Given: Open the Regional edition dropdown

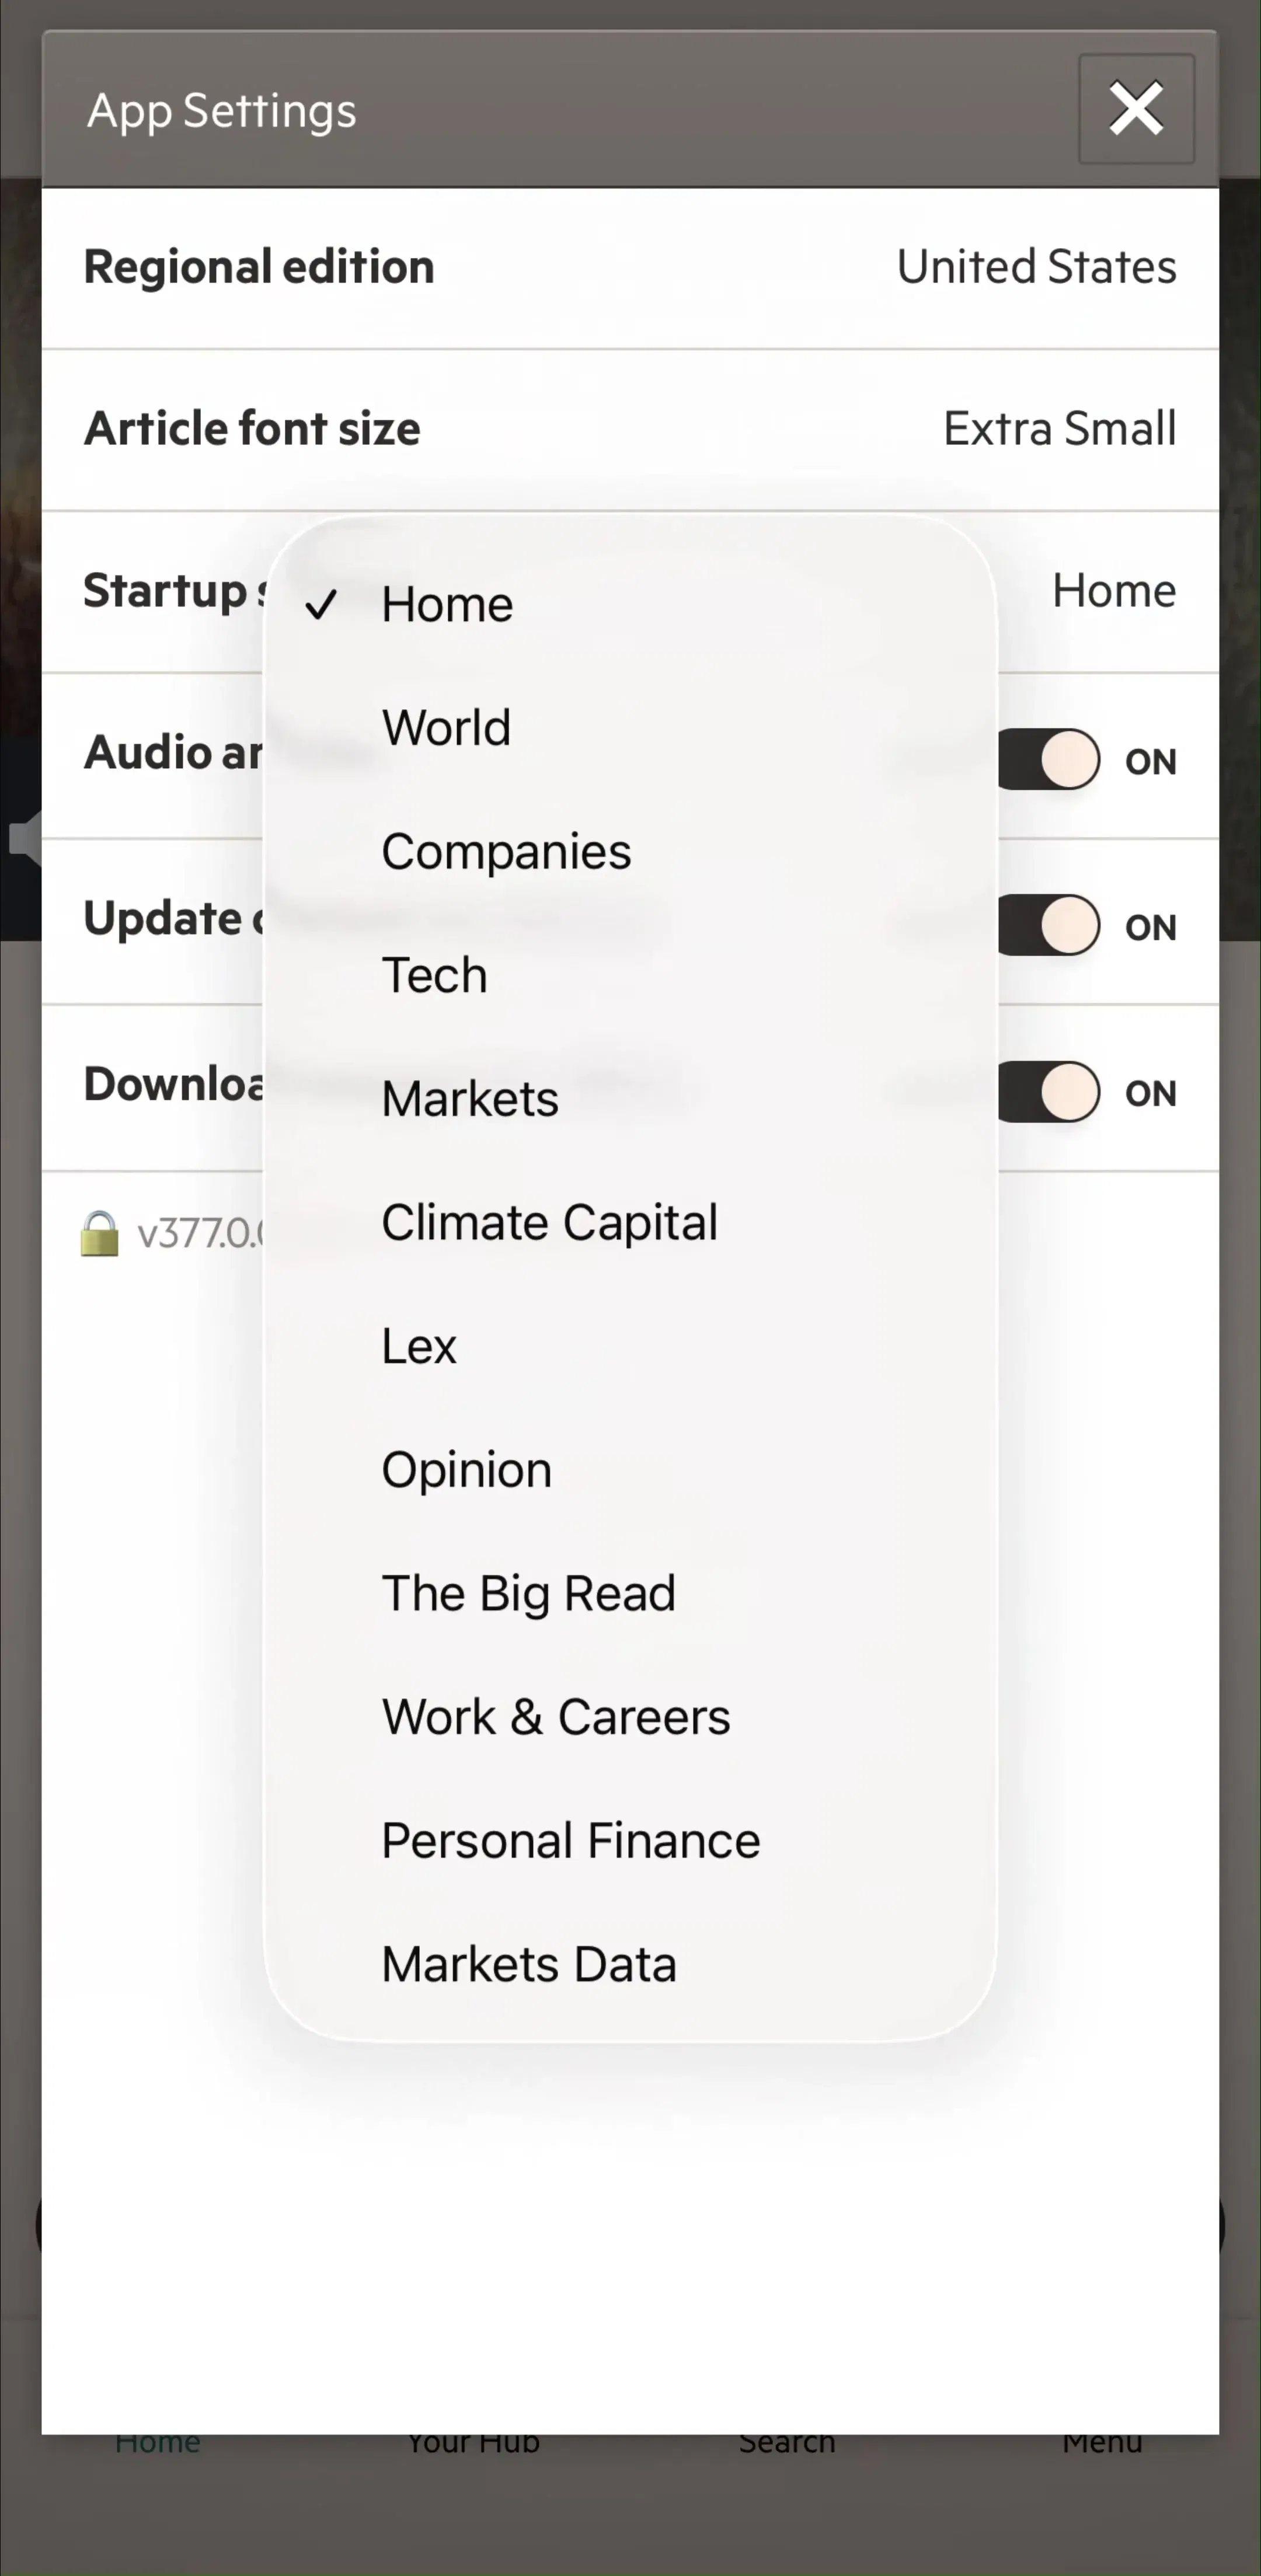Looking at the screenshot, I should tap(630, 267).
